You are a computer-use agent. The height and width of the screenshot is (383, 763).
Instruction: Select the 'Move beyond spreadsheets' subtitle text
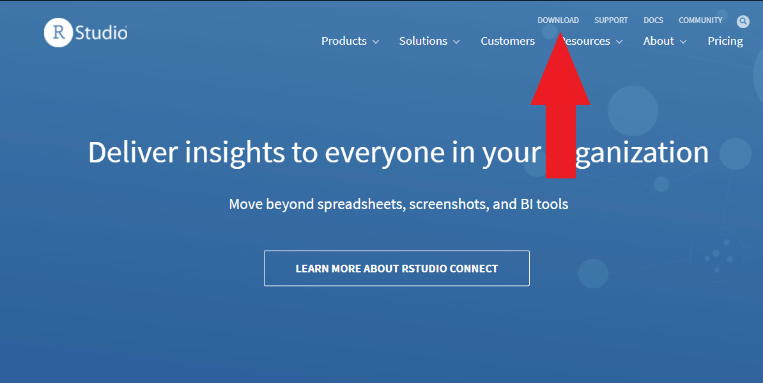pos(399,204)
